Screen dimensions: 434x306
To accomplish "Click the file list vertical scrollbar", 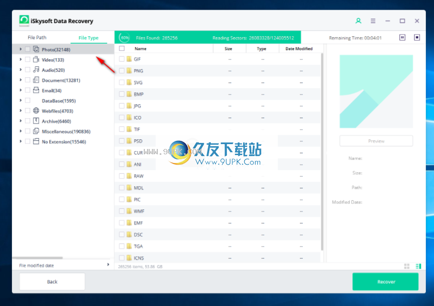I will tap(322, 152).
